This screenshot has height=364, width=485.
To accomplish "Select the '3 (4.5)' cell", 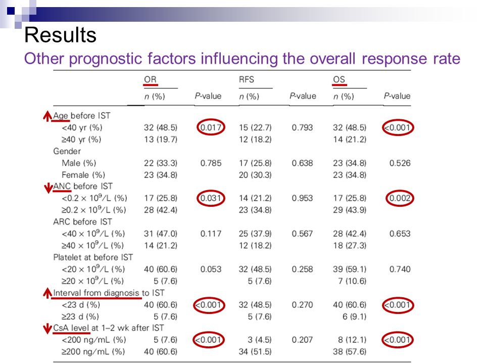I will (x=260, y=340).
